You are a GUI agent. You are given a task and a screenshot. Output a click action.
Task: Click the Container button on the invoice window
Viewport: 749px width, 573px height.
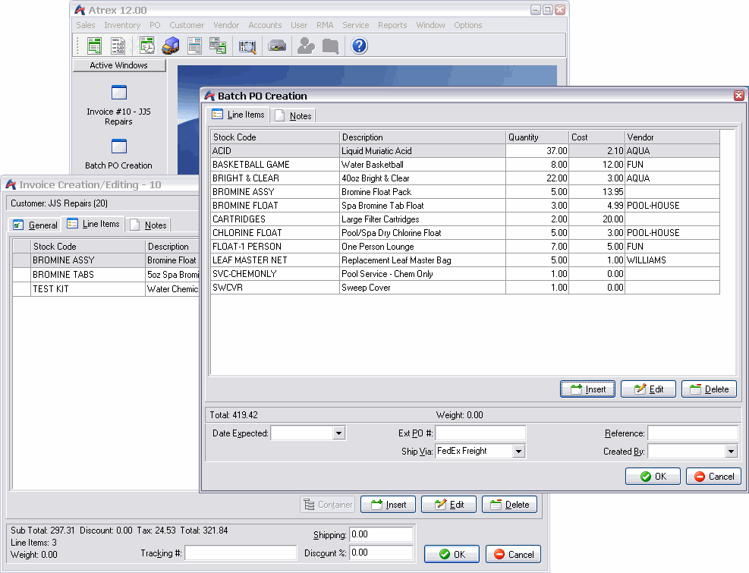pos(327,504)
